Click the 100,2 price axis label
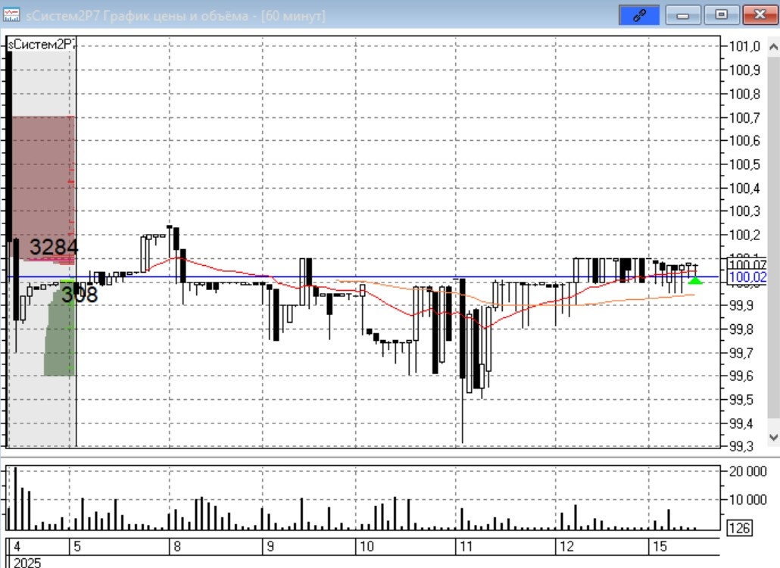The height and width of the screenshot is (568, 780). (x=744, y=235)
